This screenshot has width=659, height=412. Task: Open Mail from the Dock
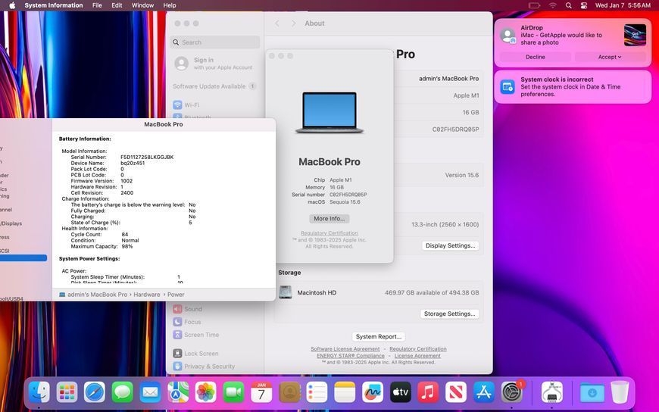150,392
